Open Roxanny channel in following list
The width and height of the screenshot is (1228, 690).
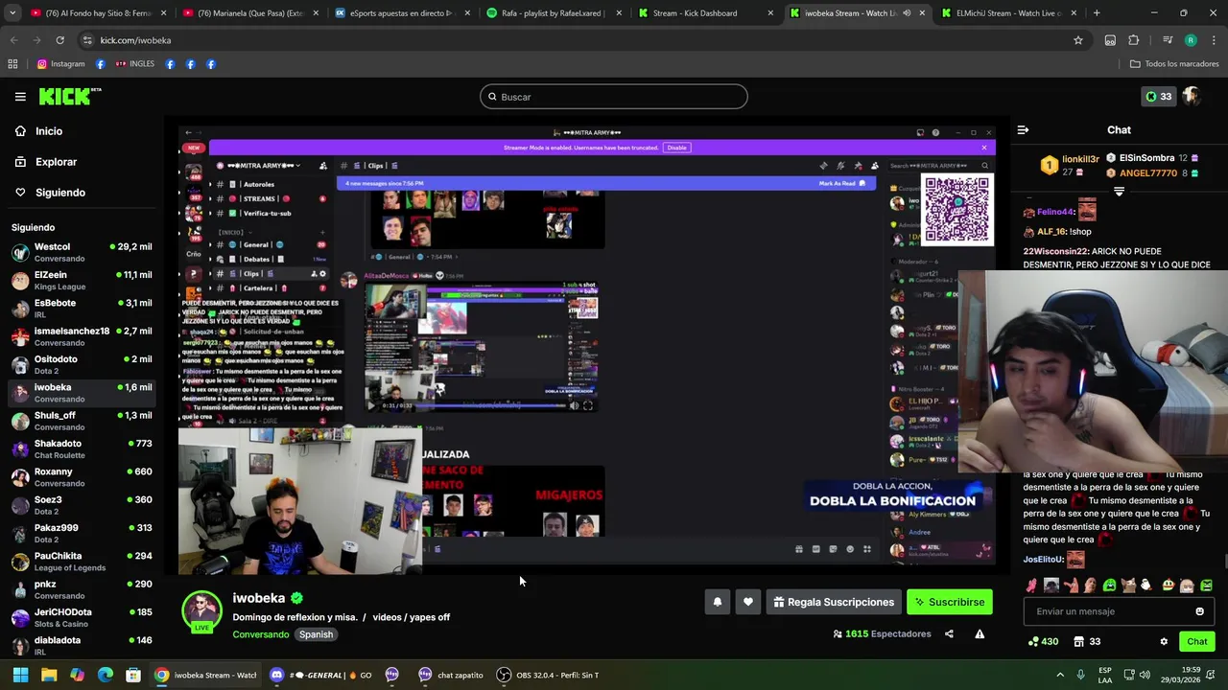(82, 476)
